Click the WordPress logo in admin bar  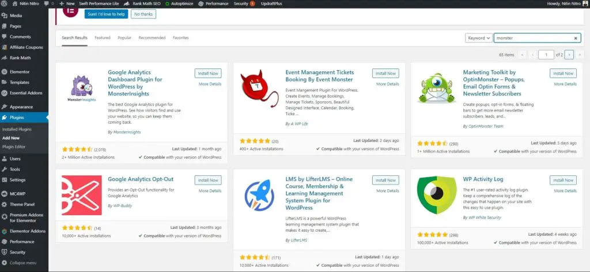pos(4,3)
